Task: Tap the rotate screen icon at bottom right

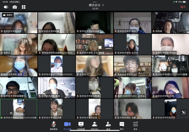Action: (183, 113)
